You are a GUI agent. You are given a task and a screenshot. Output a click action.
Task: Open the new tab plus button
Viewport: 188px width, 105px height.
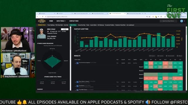click(145, 13)
